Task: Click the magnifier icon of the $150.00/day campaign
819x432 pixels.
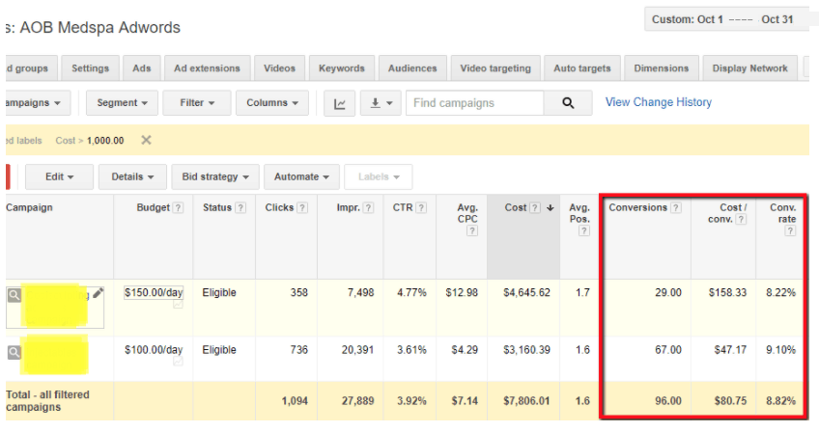Action: click(x=14, y=295)
